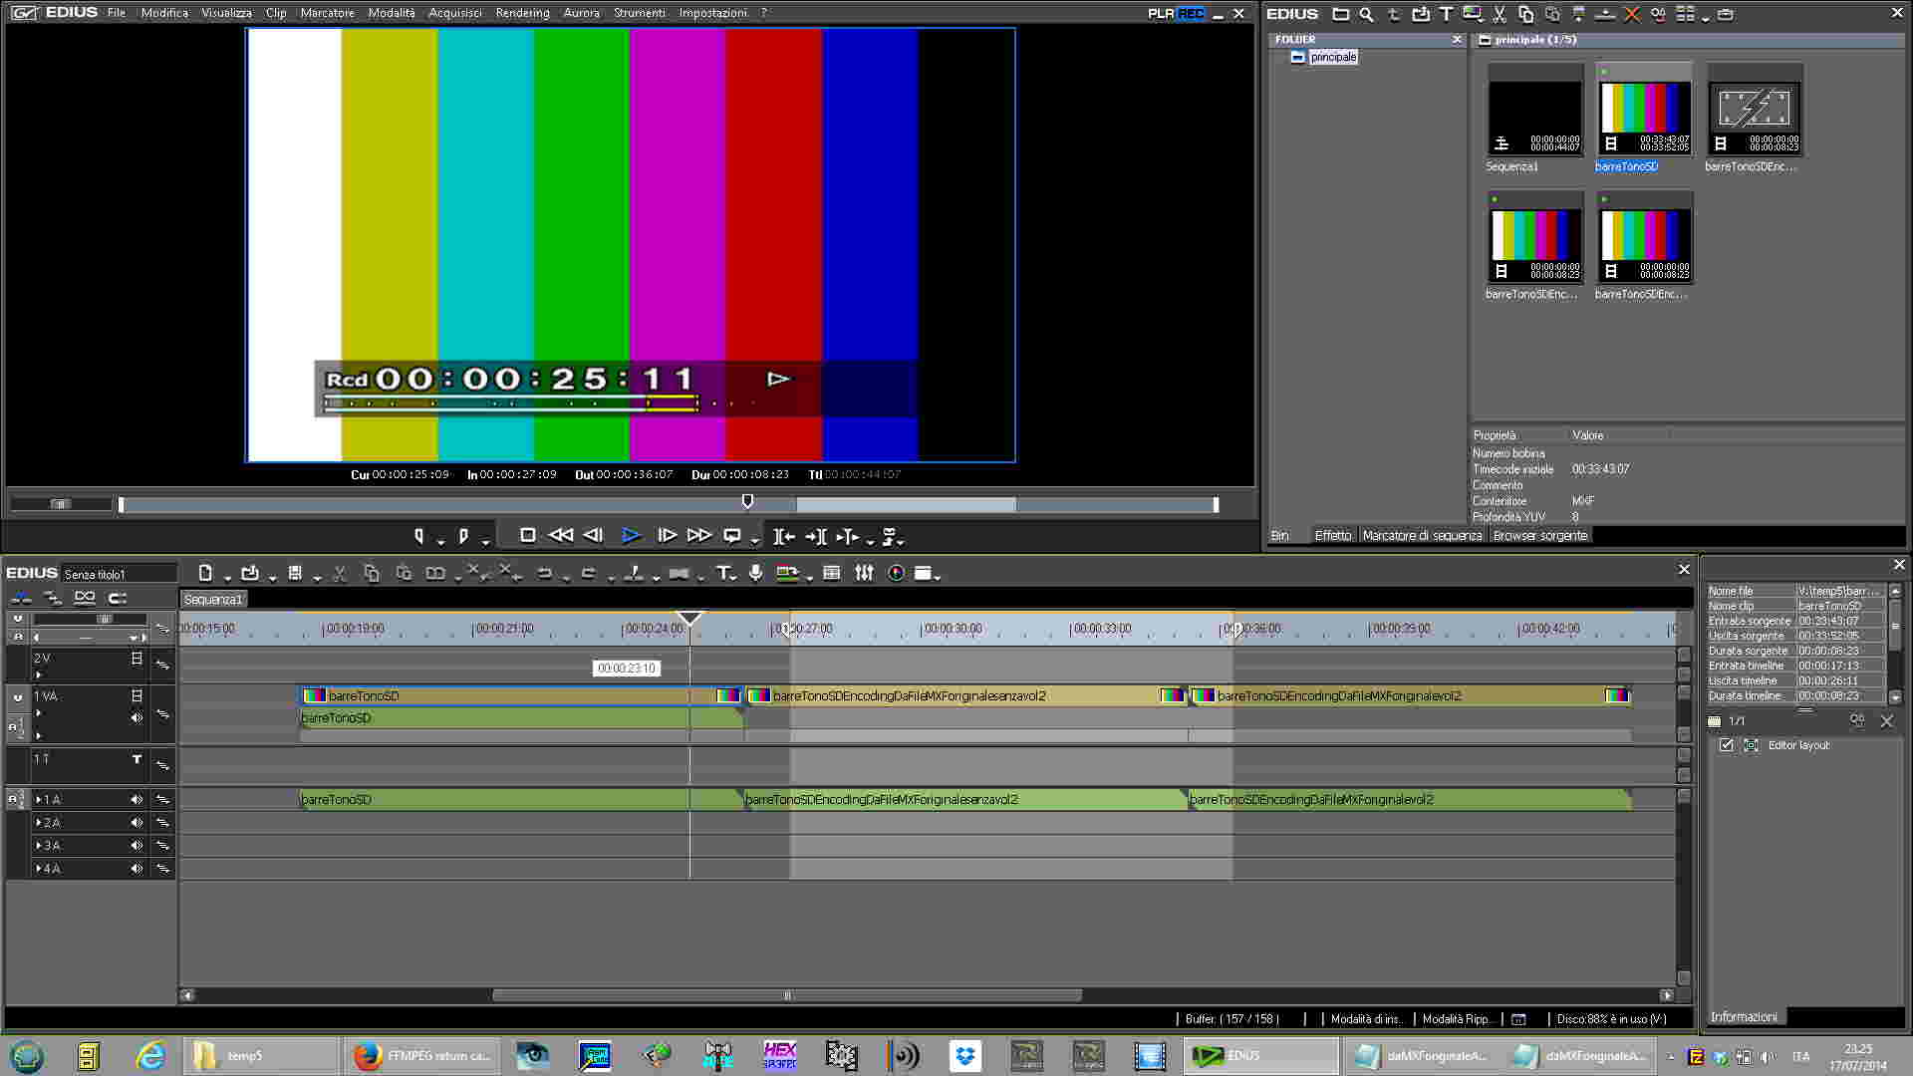This screenshot has width=1913, height=1076.
Task: Click the cut (scissors) icon in timeline toolbar
Action: [x=340, y=573]
